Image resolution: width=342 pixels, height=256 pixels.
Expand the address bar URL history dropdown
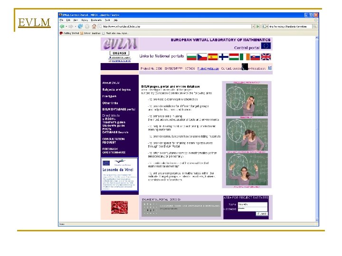(253, 27)
